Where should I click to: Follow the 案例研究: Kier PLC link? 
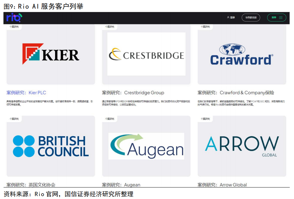point(26,93)
